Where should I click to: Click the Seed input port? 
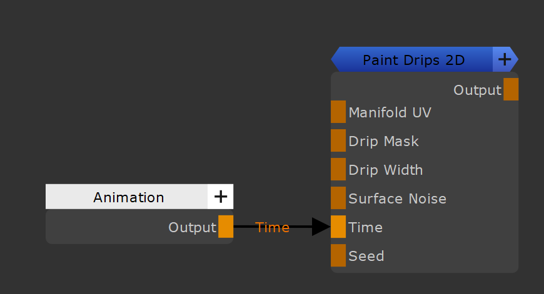(x=338, y=256)
